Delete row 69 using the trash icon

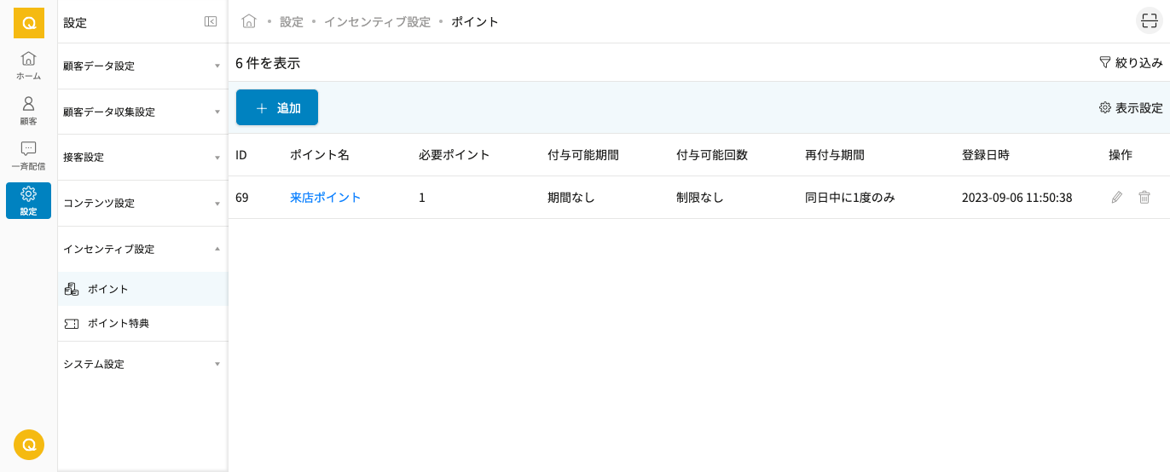pos(1144,198)
